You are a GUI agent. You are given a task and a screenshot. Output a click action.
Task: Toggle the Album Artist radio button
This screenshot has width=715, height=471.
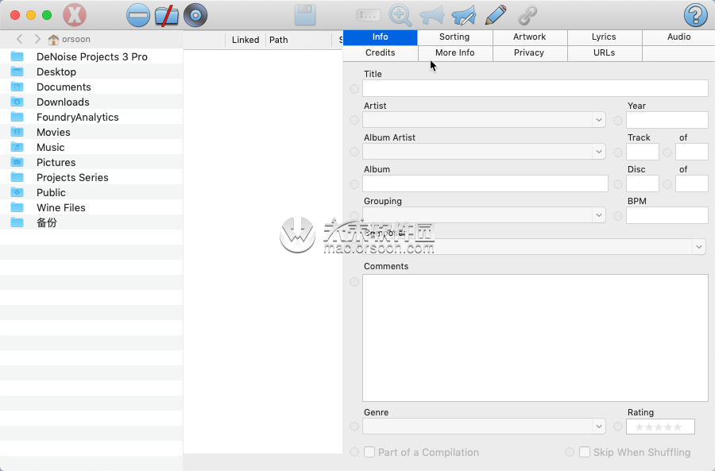(x=354, y=152)
